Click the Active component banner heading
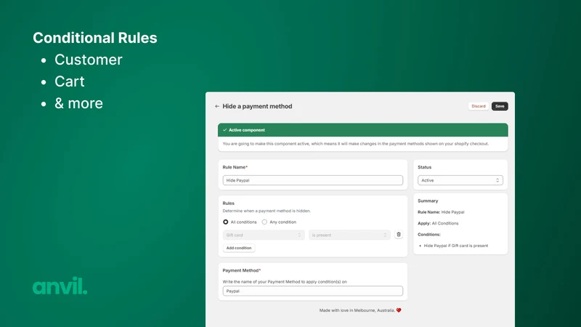 tap(247, 130)
